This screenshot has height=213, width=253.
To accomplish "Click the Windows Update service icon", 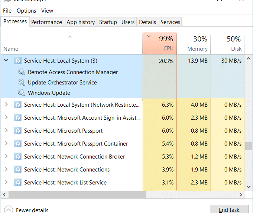I will [x=22, y=93].
